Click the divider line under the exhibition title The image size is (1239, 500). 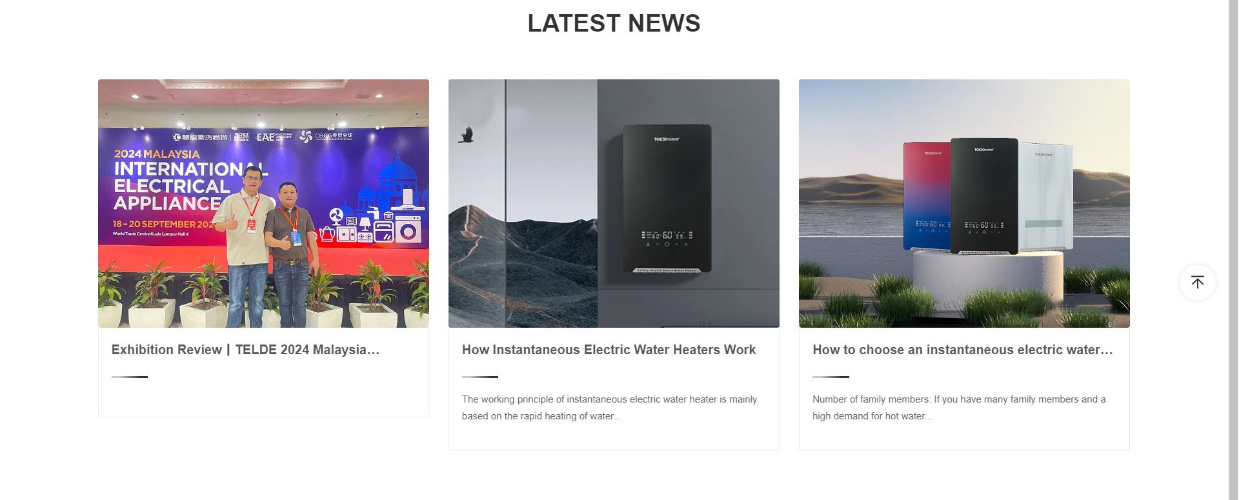tap(129, 377)
